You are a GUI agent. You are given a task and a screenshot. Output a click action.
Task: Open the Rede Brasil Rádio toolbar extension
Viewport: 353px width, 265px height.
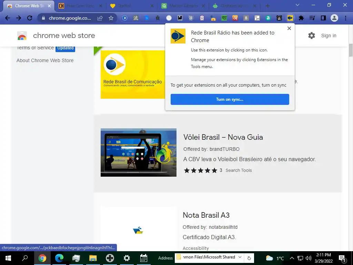[290, 18]
